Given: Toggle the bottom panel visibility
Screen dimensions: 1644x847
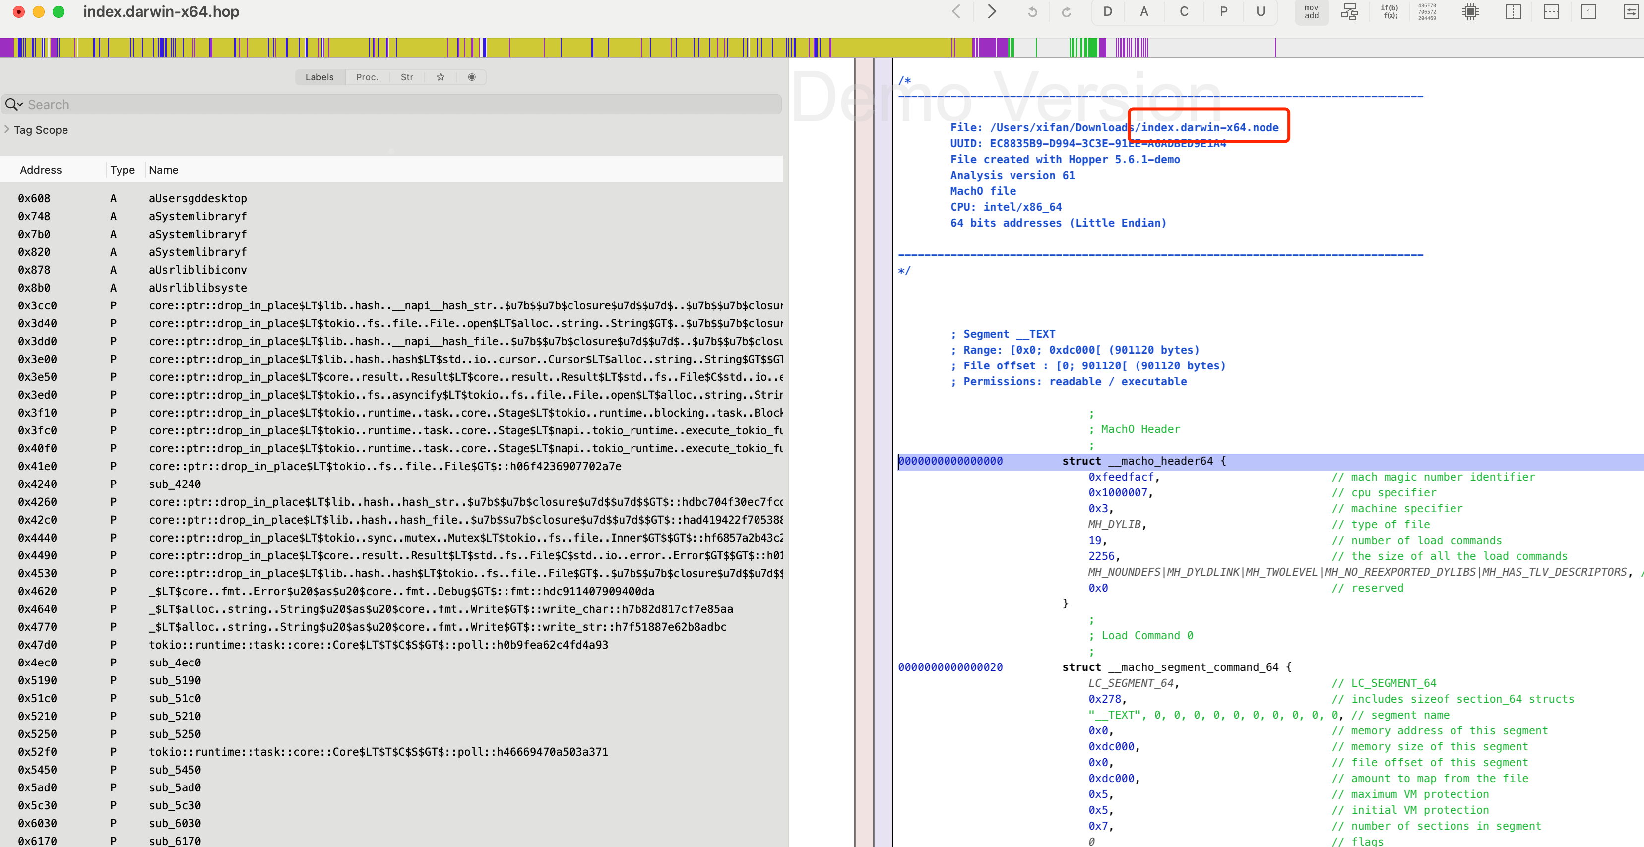Looking at the screenshot, I should point(1551,12).
